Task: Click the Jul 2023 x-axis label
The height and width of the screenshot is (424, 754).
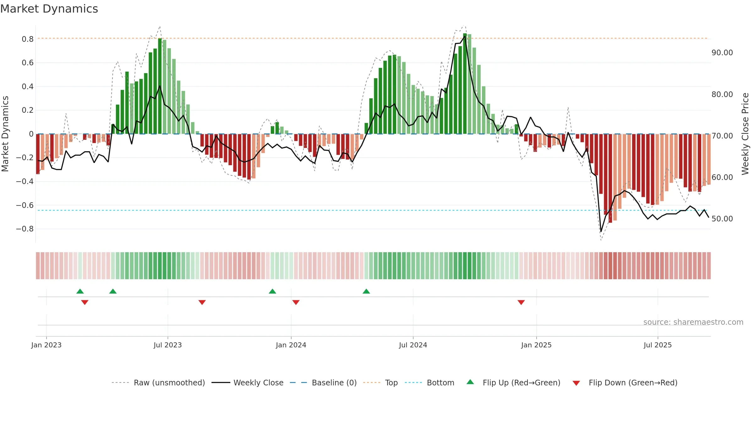Action: click(168, 345)
